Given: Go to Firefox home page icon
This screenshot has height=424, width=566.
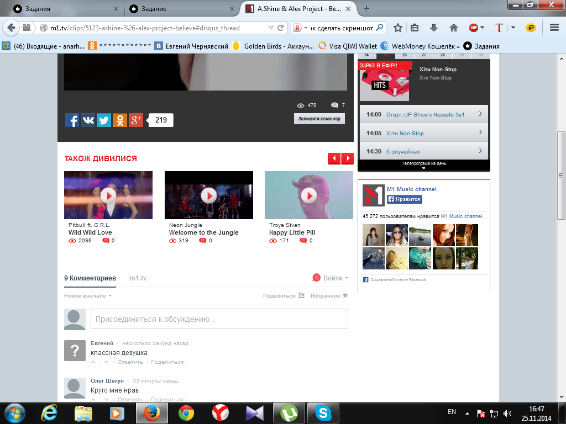Looking at the screenshot, I should pos(454,28).
